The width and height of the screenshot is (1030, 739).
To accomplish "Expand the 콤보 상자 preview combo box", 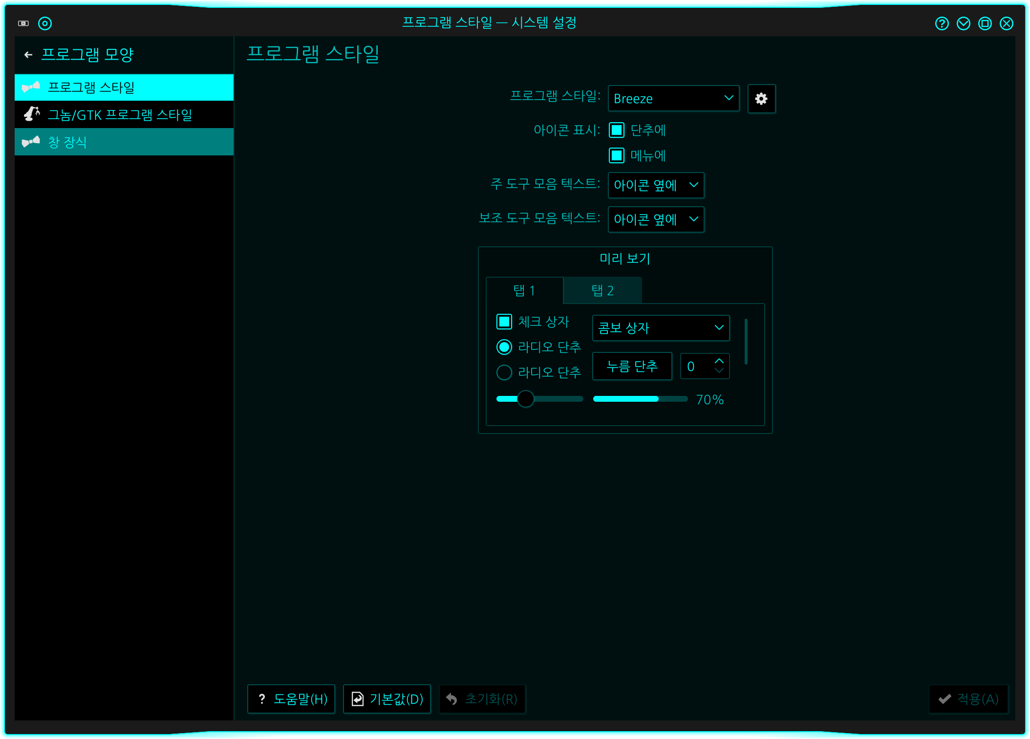I will pos(661,328).
